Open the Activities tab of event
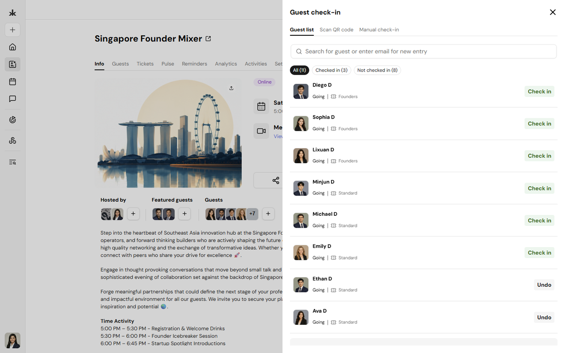Screen dimensions: 565x353 pyautogui.click(x=256, y=64)
